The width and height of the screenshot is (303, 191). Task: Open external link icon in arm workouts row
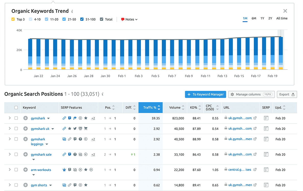pyautogui.click(x=255, y=170)
